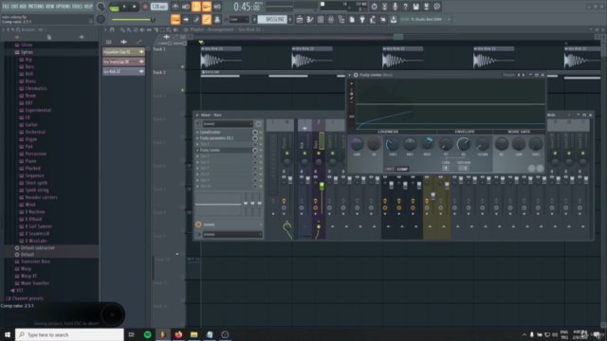Select the Bass folder in browser
The height and width of the screenshot is (341, 607).
(x=29, y=66)
